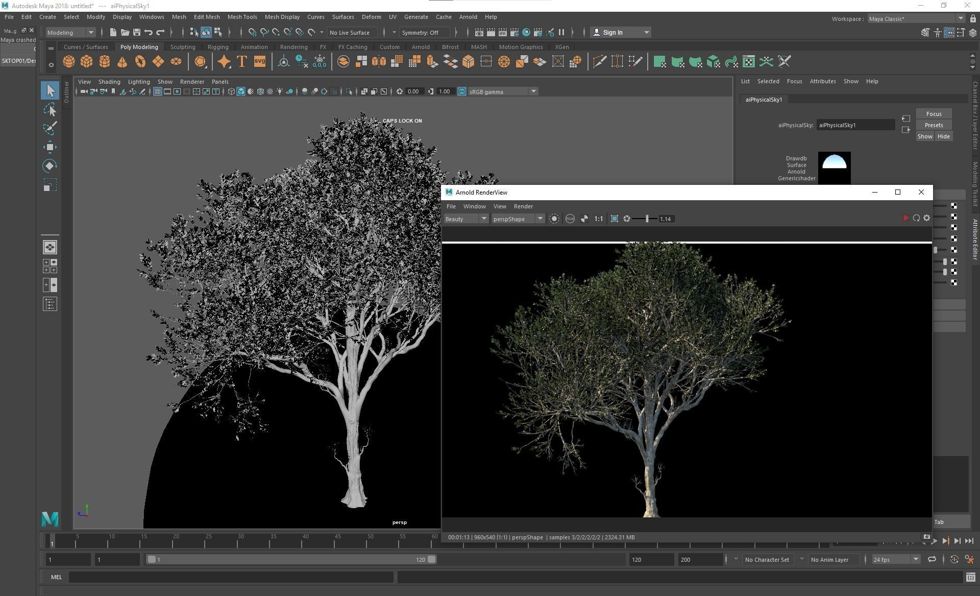Image resolution: width=980 pixels, height=596 pixels.
Task: Choose the Select tool arrow in the toolbox
Action: 50,90
